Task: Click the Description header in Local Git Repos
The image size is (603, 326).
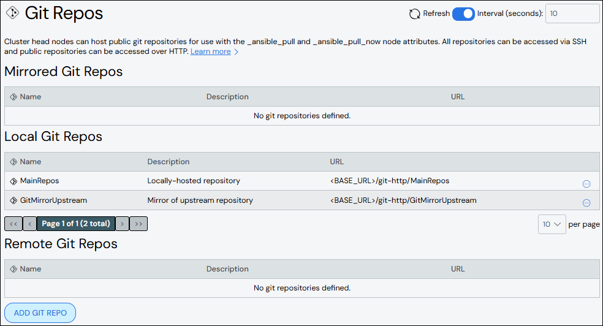Action: click(169, 162)
